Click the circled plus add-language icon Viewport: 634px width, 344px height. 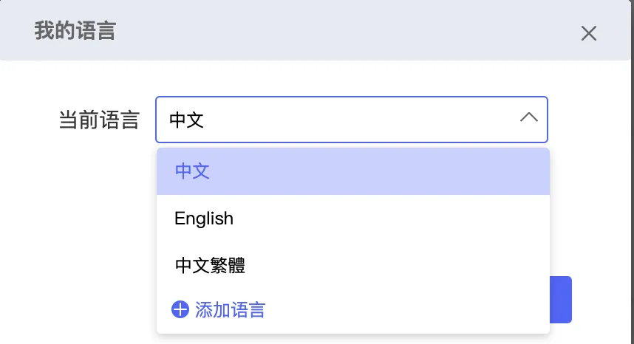point(180,309)
